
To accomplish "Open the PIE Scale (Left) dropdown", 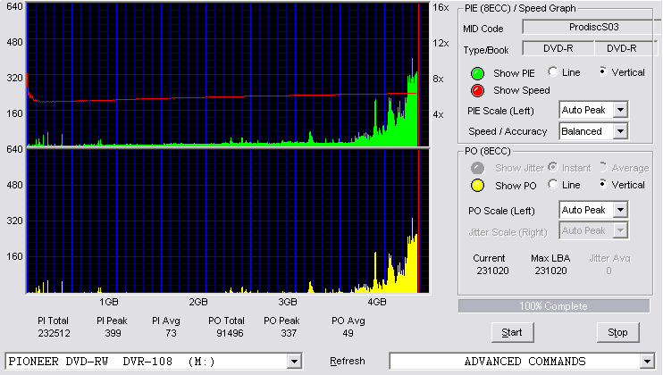I will point(620,110).
